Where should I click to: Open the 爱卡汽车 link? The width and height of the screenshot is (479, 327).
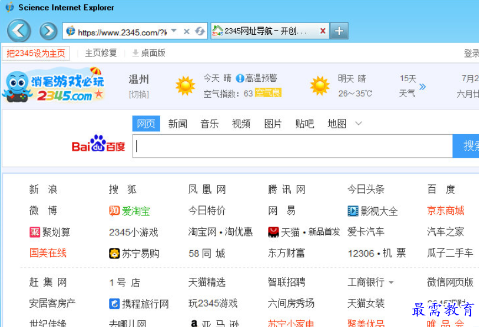(366, 232)
